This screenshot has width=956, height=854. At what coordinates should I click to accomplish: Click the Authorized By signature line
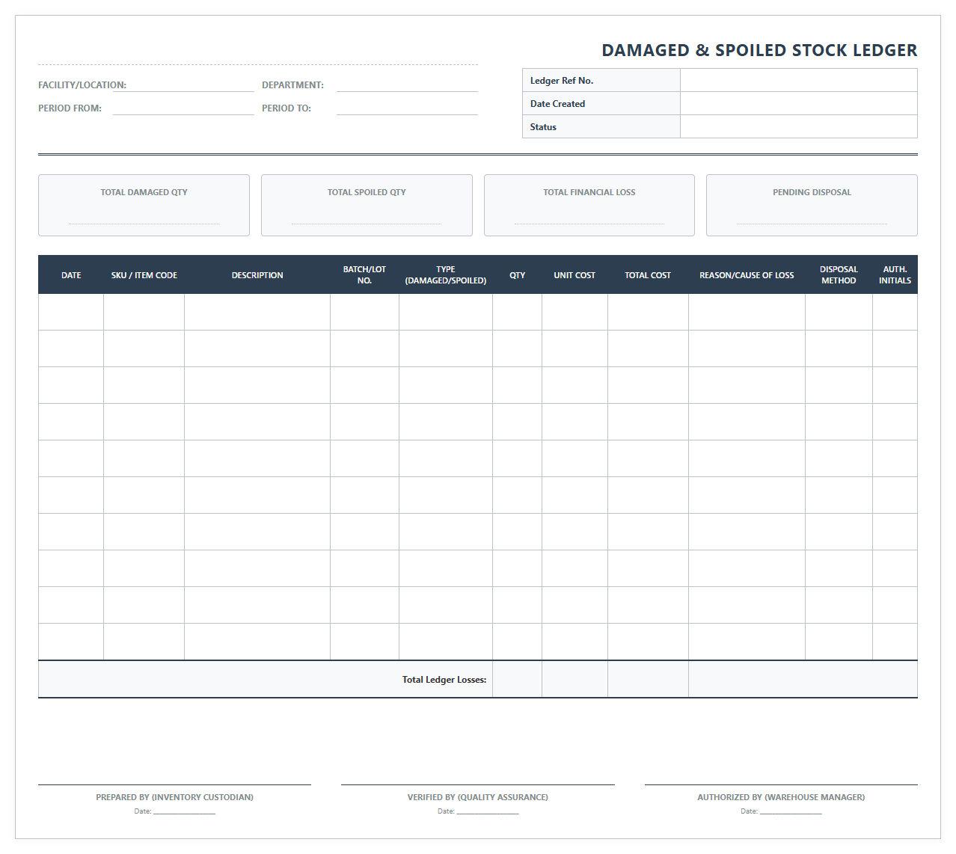click(x=781, y=784)
